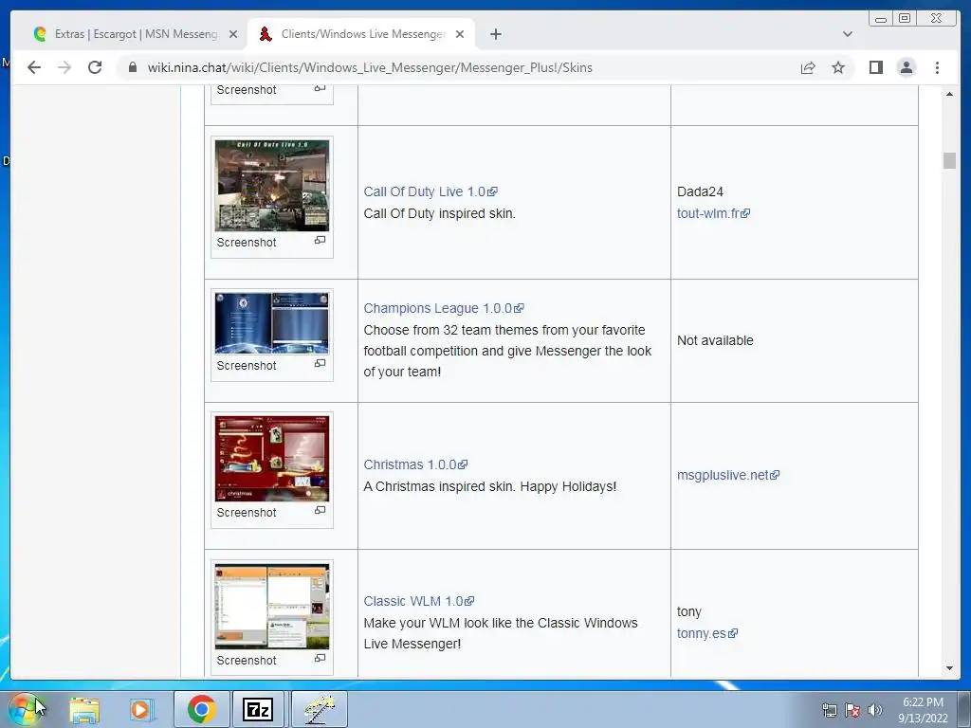The height and width of the screenshot is (728, 971).
Task: Open the Champions League 1.0.0 link
Action: pos(444,308)
